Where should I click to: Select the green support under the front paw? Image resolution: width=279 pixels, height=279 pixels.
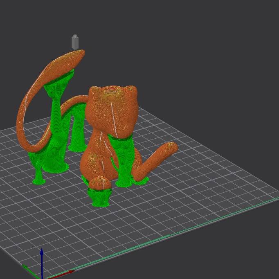[100, 198]
